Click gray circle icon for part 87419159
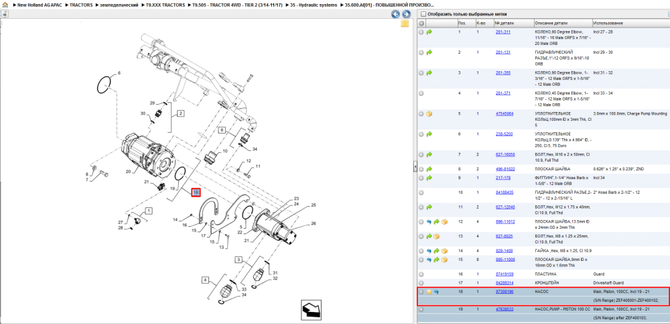This screenshot has width=670, height=324. [421, 274]
